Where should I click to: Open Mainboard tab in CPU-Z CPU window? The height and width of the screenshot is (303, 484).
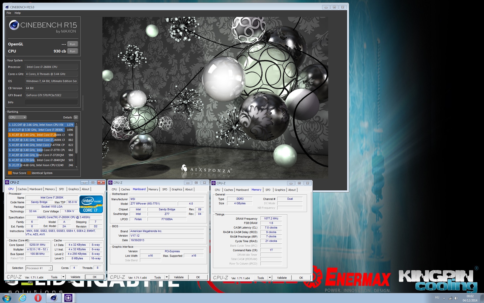(36, 189)
